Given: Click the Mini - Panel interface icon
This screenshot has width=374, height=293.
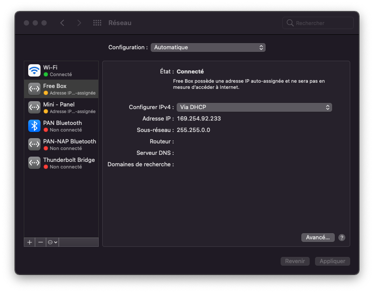Looking at the screenshot, I should 34,107.
